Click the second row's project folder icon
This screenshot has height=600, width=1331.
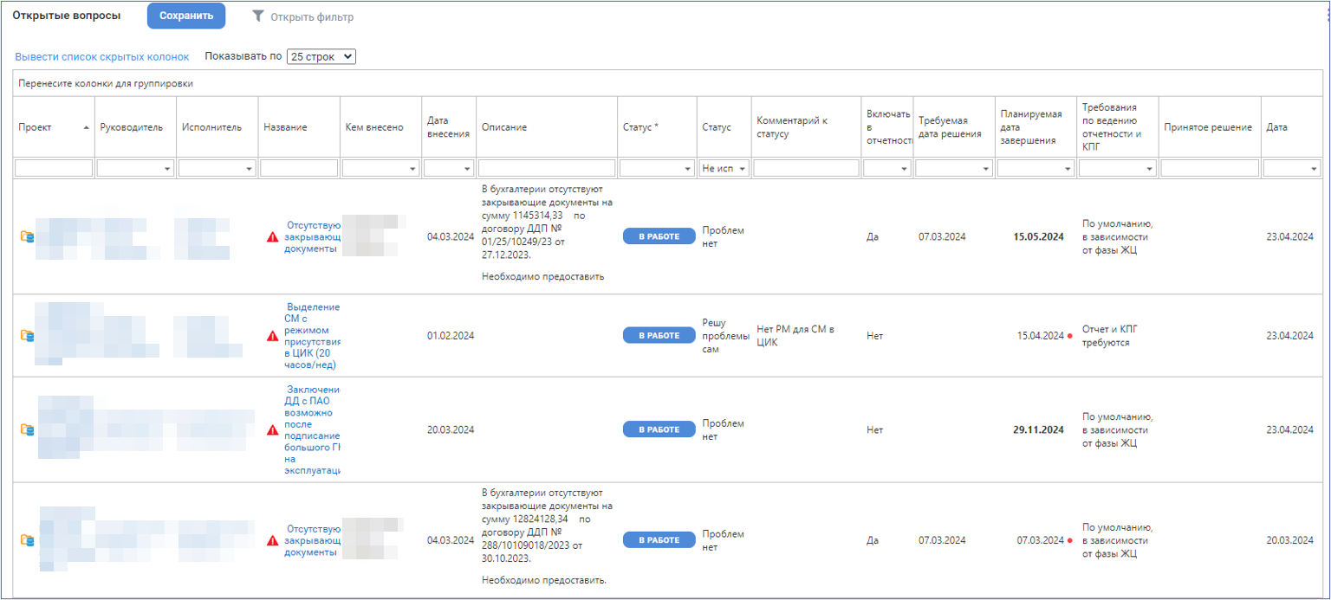pyautogui.click(x=27, y=335)
